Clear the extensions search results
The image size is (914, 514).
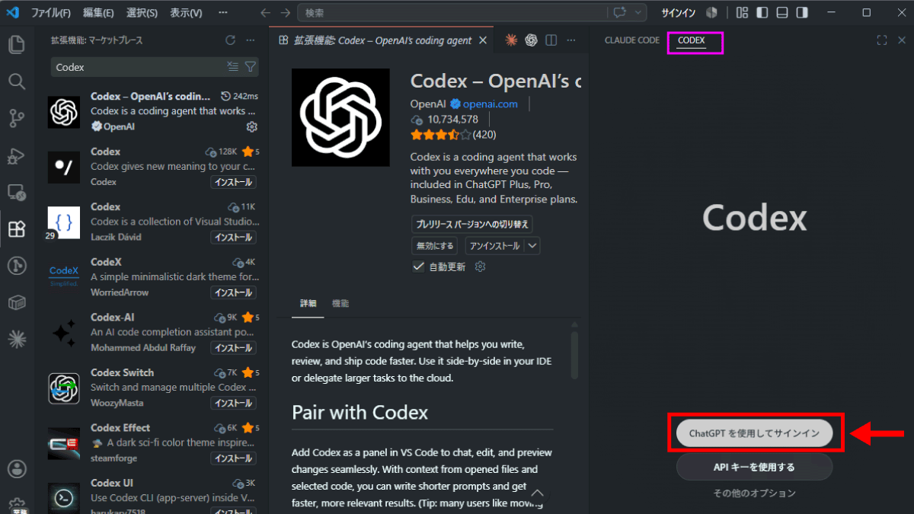pos(233,67)
